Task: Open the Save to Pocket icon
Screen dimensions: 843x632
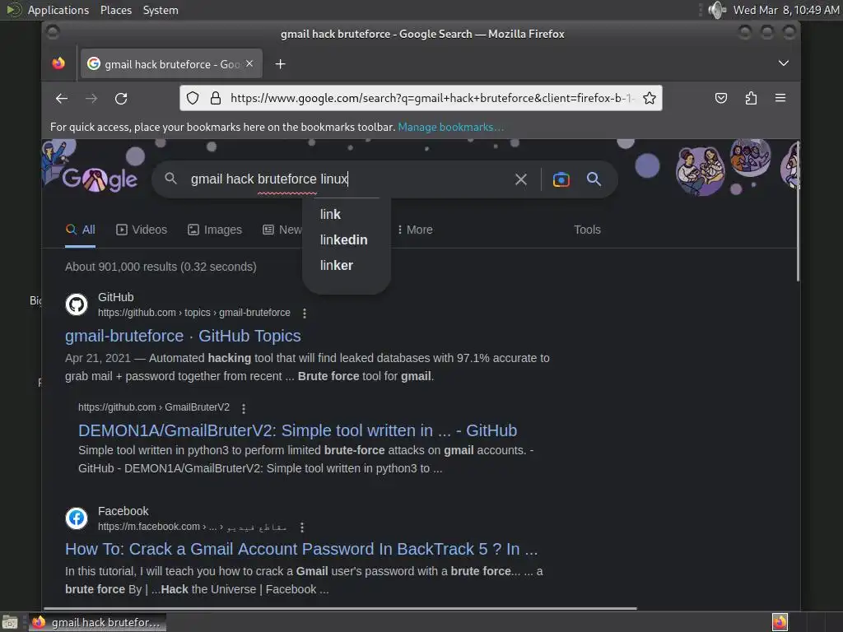Action: coord(721,98)
